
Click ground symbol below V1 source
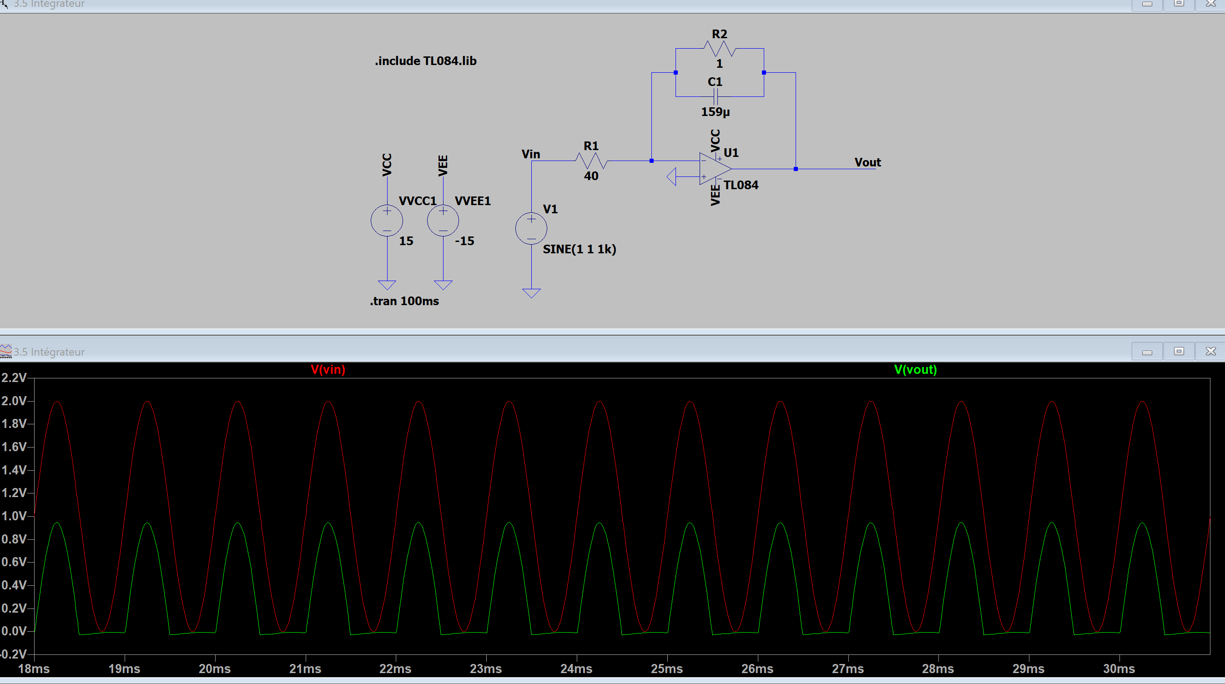(x=531, y=293)
